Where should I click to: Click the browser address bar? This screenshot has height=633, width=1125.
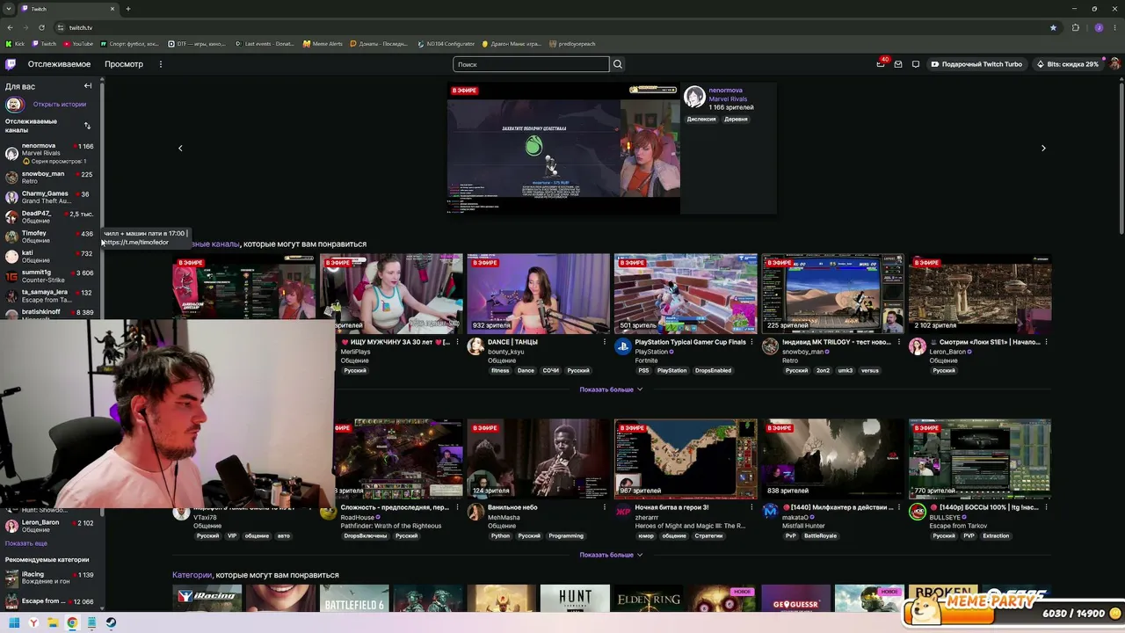click(x=554, y=27)
